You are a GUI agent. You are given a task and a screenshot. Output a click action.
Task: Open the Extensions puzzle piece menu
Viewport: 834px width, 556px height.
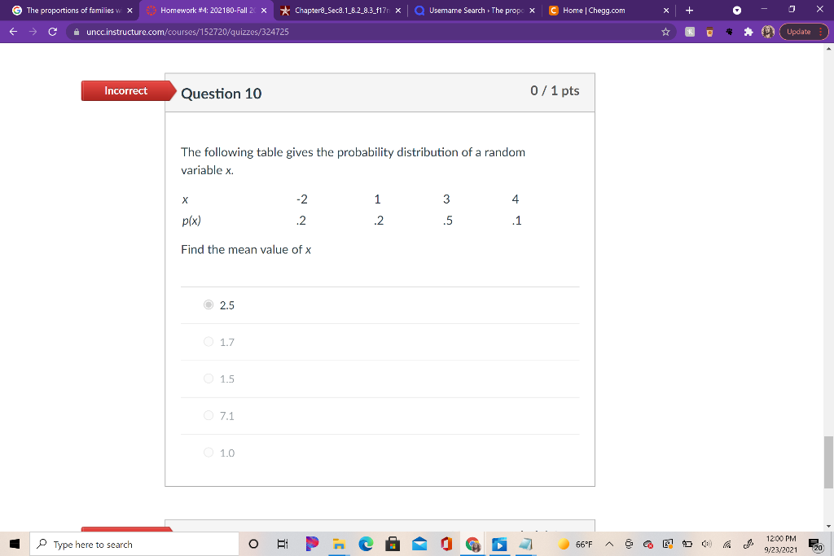748,32
